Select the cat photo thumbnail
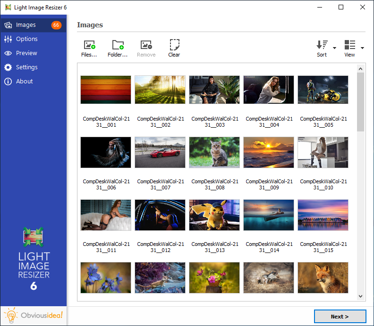This screenshot has width=374, height=326. 214,152
